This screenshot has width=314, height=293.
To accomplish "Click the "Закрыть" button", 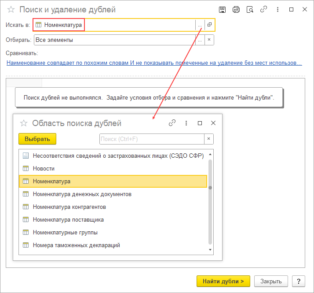I will pos(271,281).
